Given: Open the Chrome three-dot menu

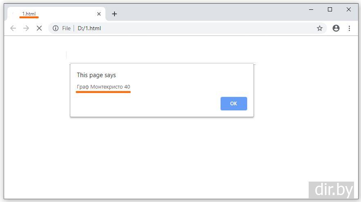Looking at the screenshot, I should coord(349,28).
